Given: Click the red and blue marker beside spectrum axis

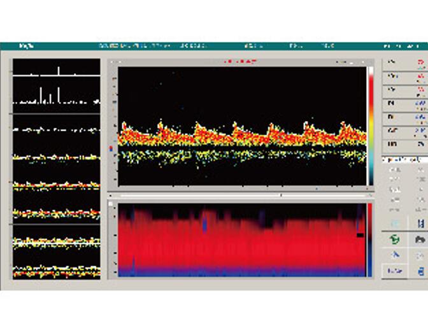Looking at the screenshot, I should click(112, 150).
